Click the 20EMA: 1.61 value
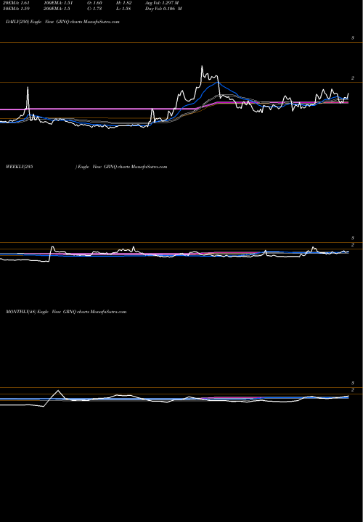This screenshot has width=363, height=522. coord(16,3)
